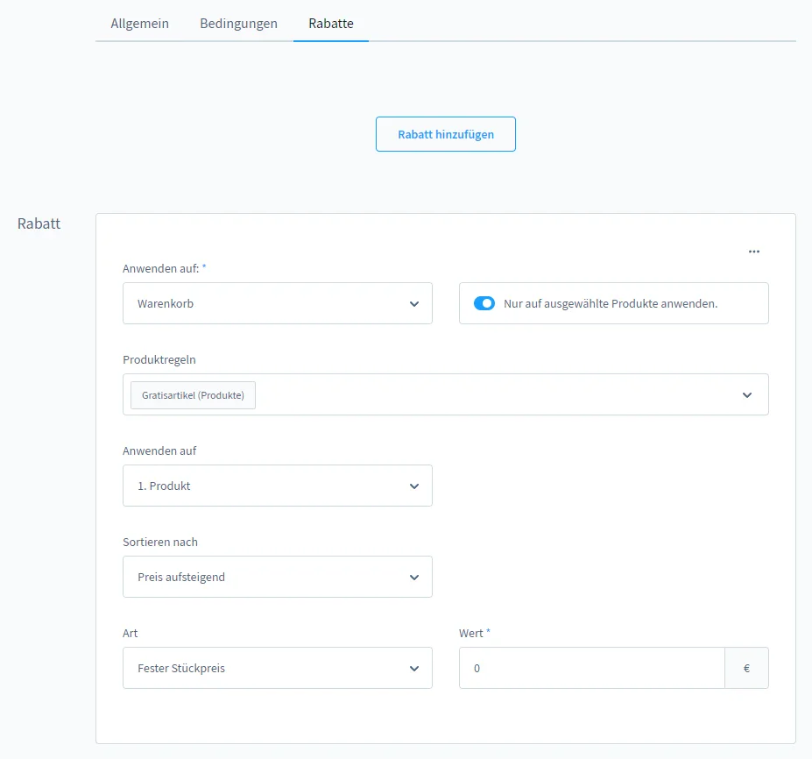Open the Art 'Fester Stückpreis' dropdown
The image size is (812, 759).
coord(278,669)
